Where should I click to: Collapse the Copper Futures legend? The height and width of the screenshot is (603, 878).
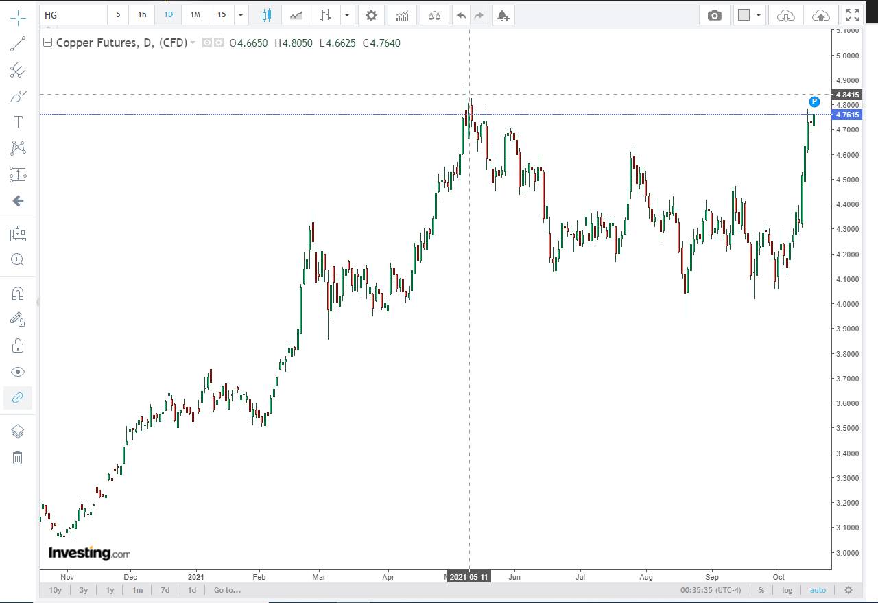point(47,42)
